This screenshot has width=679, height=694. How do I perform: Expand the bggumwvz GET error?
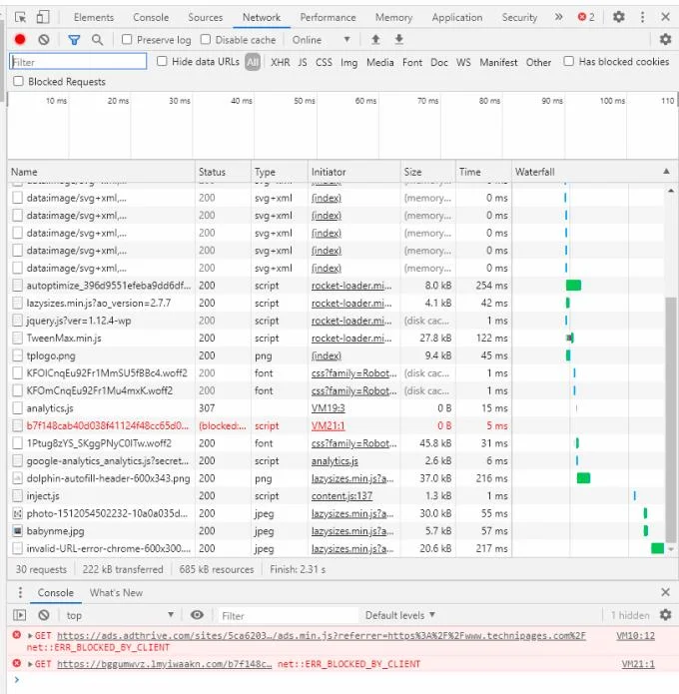[30, 664]
